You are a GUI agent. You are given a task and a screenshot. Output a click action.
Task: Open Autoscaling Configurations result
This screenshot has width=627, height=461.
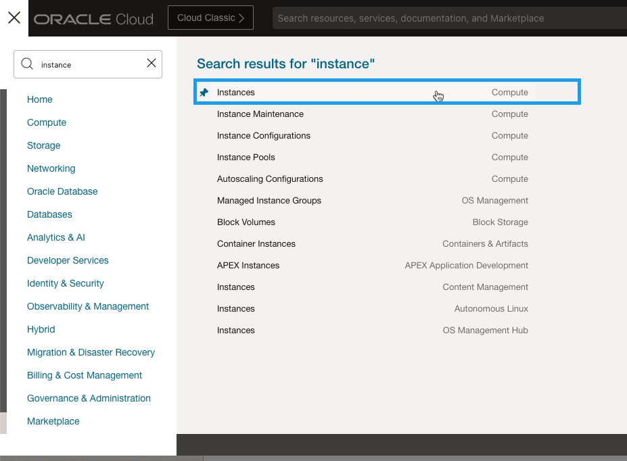(270, 179)
